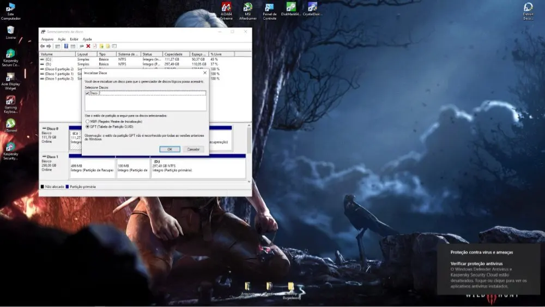Select GPT (Tabela de Partição GUID) option
Screen dimensions: 545x307
[88, 127]
